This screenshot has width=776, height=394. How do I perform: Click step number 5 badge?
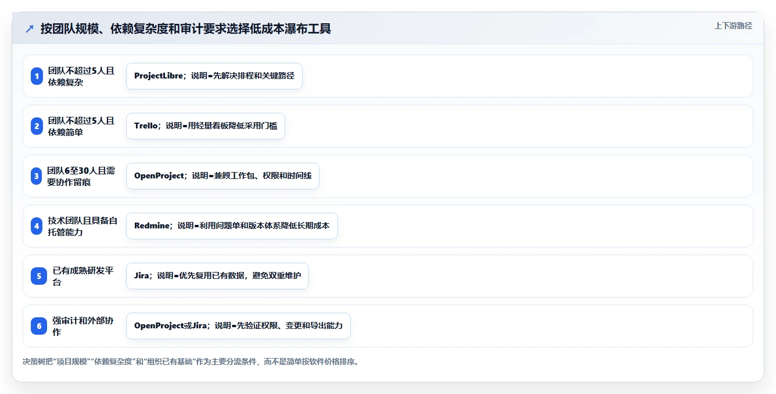(x=39, y=276)
